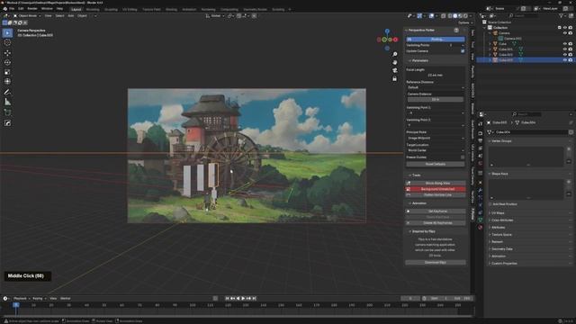
Task: Open the Global transform orientation dropdown
Action: (x=215, y=16)
